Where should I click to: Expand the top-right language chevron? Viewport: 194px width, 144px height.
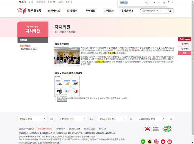point(173,2)
